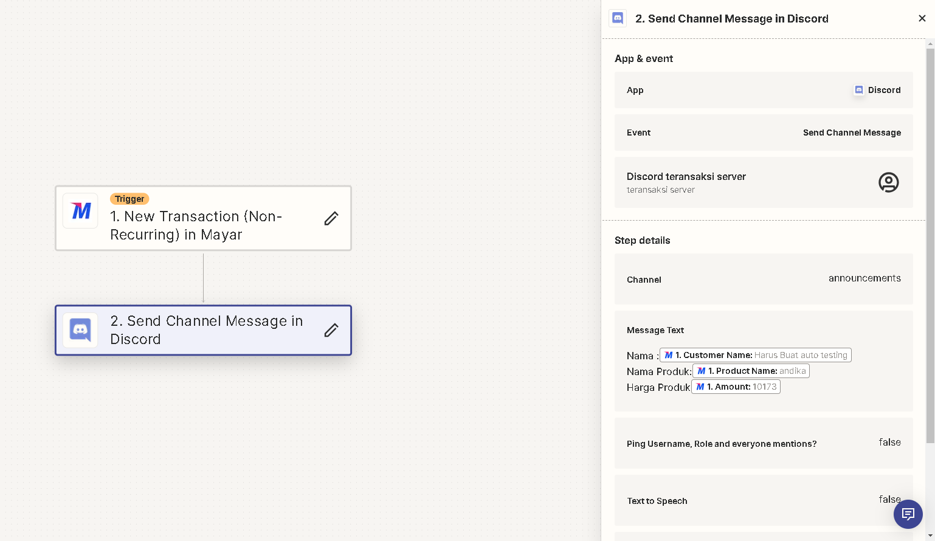The width and height of the screenshot is (935, 541).
Task: Click the account avatar icon for teransaksi server
Action: tap(889, 182)
